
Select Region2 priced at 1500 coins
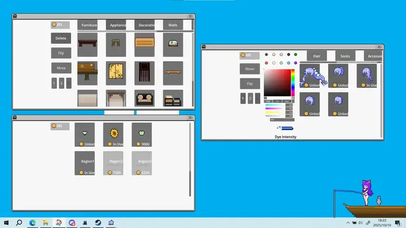coord(113,163)
